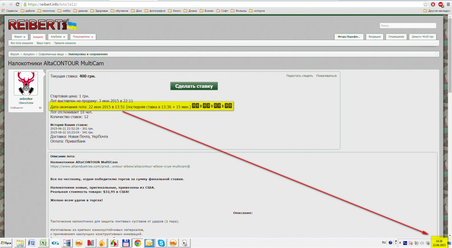The image size is (452, 248).
Task: Open Word from the taskbar
Action: point(32,243)
